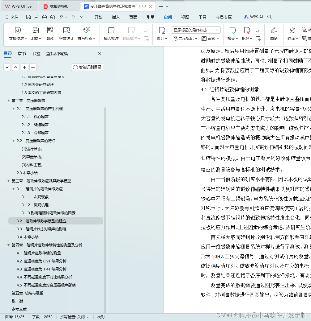Screen dimensions: 311x321
Task: Click the export-to-PDF icon beside Save
Action: tap(36, 17)
